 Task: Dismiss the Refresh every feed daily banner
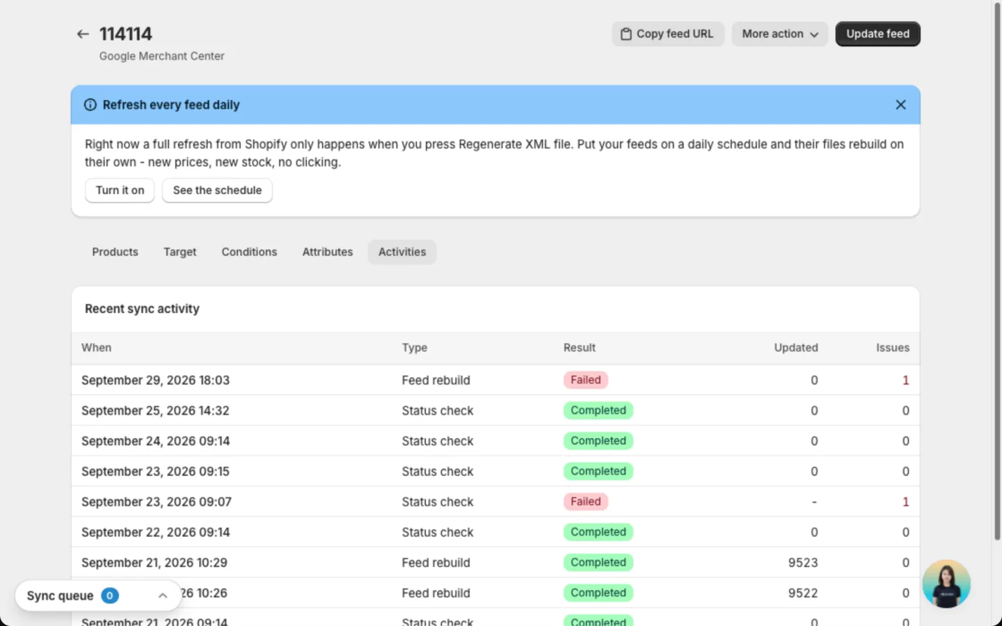[900, 104]
